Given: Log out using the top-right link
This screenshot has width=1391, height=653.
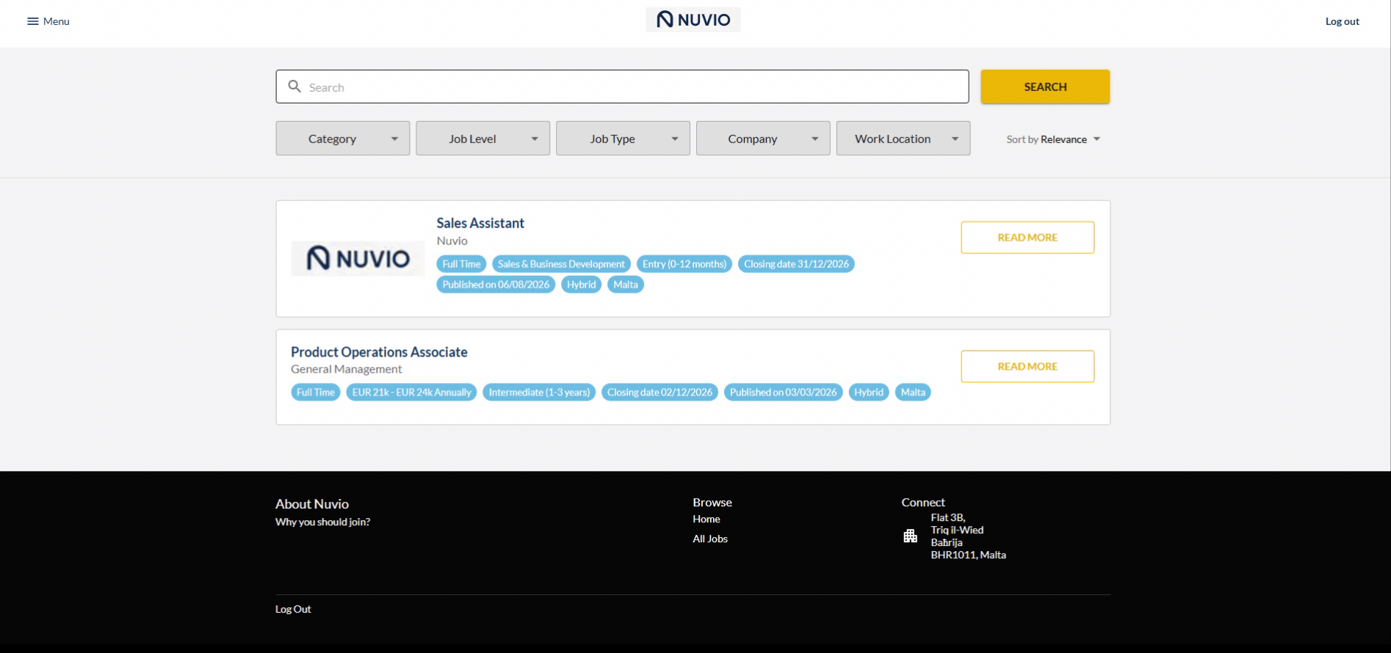Looking at the screenshot, I should [1342, 21].
